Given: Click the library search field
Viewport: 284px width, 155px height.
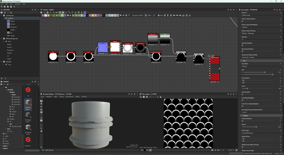Looking at the screenshot, I should pyautogui.click(x=33, y=84).
